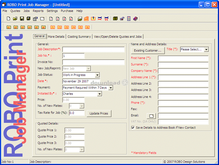219x165 pixels.
Task: Expand the New Job/Reprint dropdown
Action: click(88, 68)
